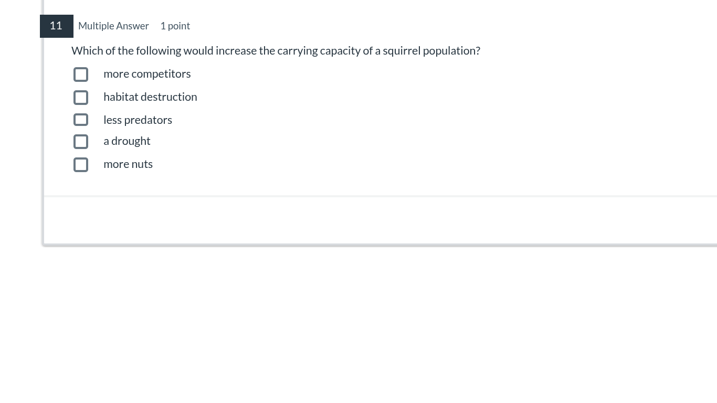Click the question number 11 badge
This screenshot has height=403, width=717.
56,26
